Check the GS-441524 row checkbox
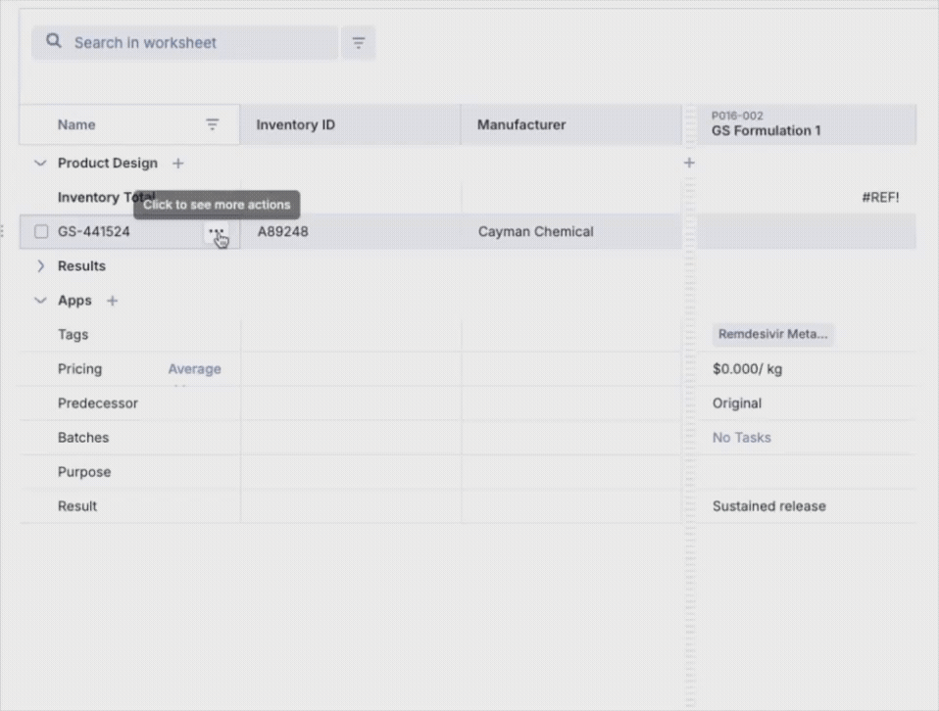 click(x=41, y=232)
